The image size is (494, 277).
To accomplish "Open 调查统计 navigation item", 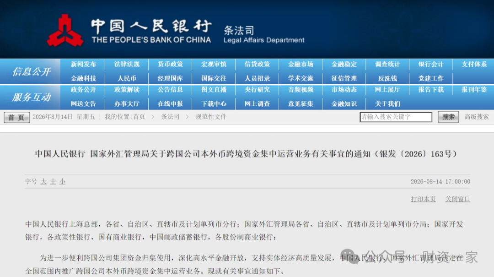I will [387, 65].
